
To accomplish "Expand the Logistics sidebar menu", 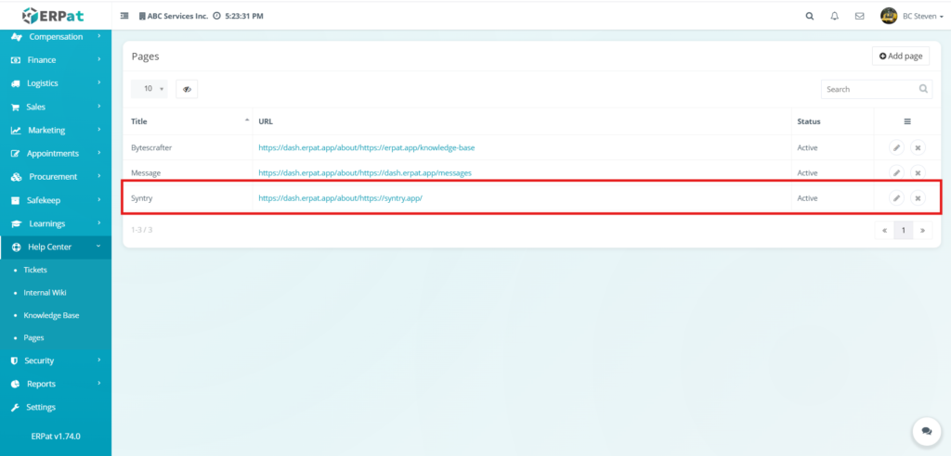I will [55, 83].
